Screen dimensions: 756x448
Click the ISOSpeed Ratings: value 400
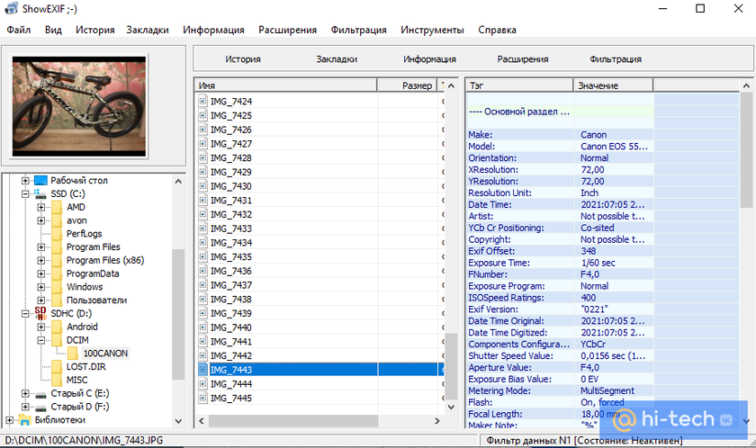pos(589,298)
